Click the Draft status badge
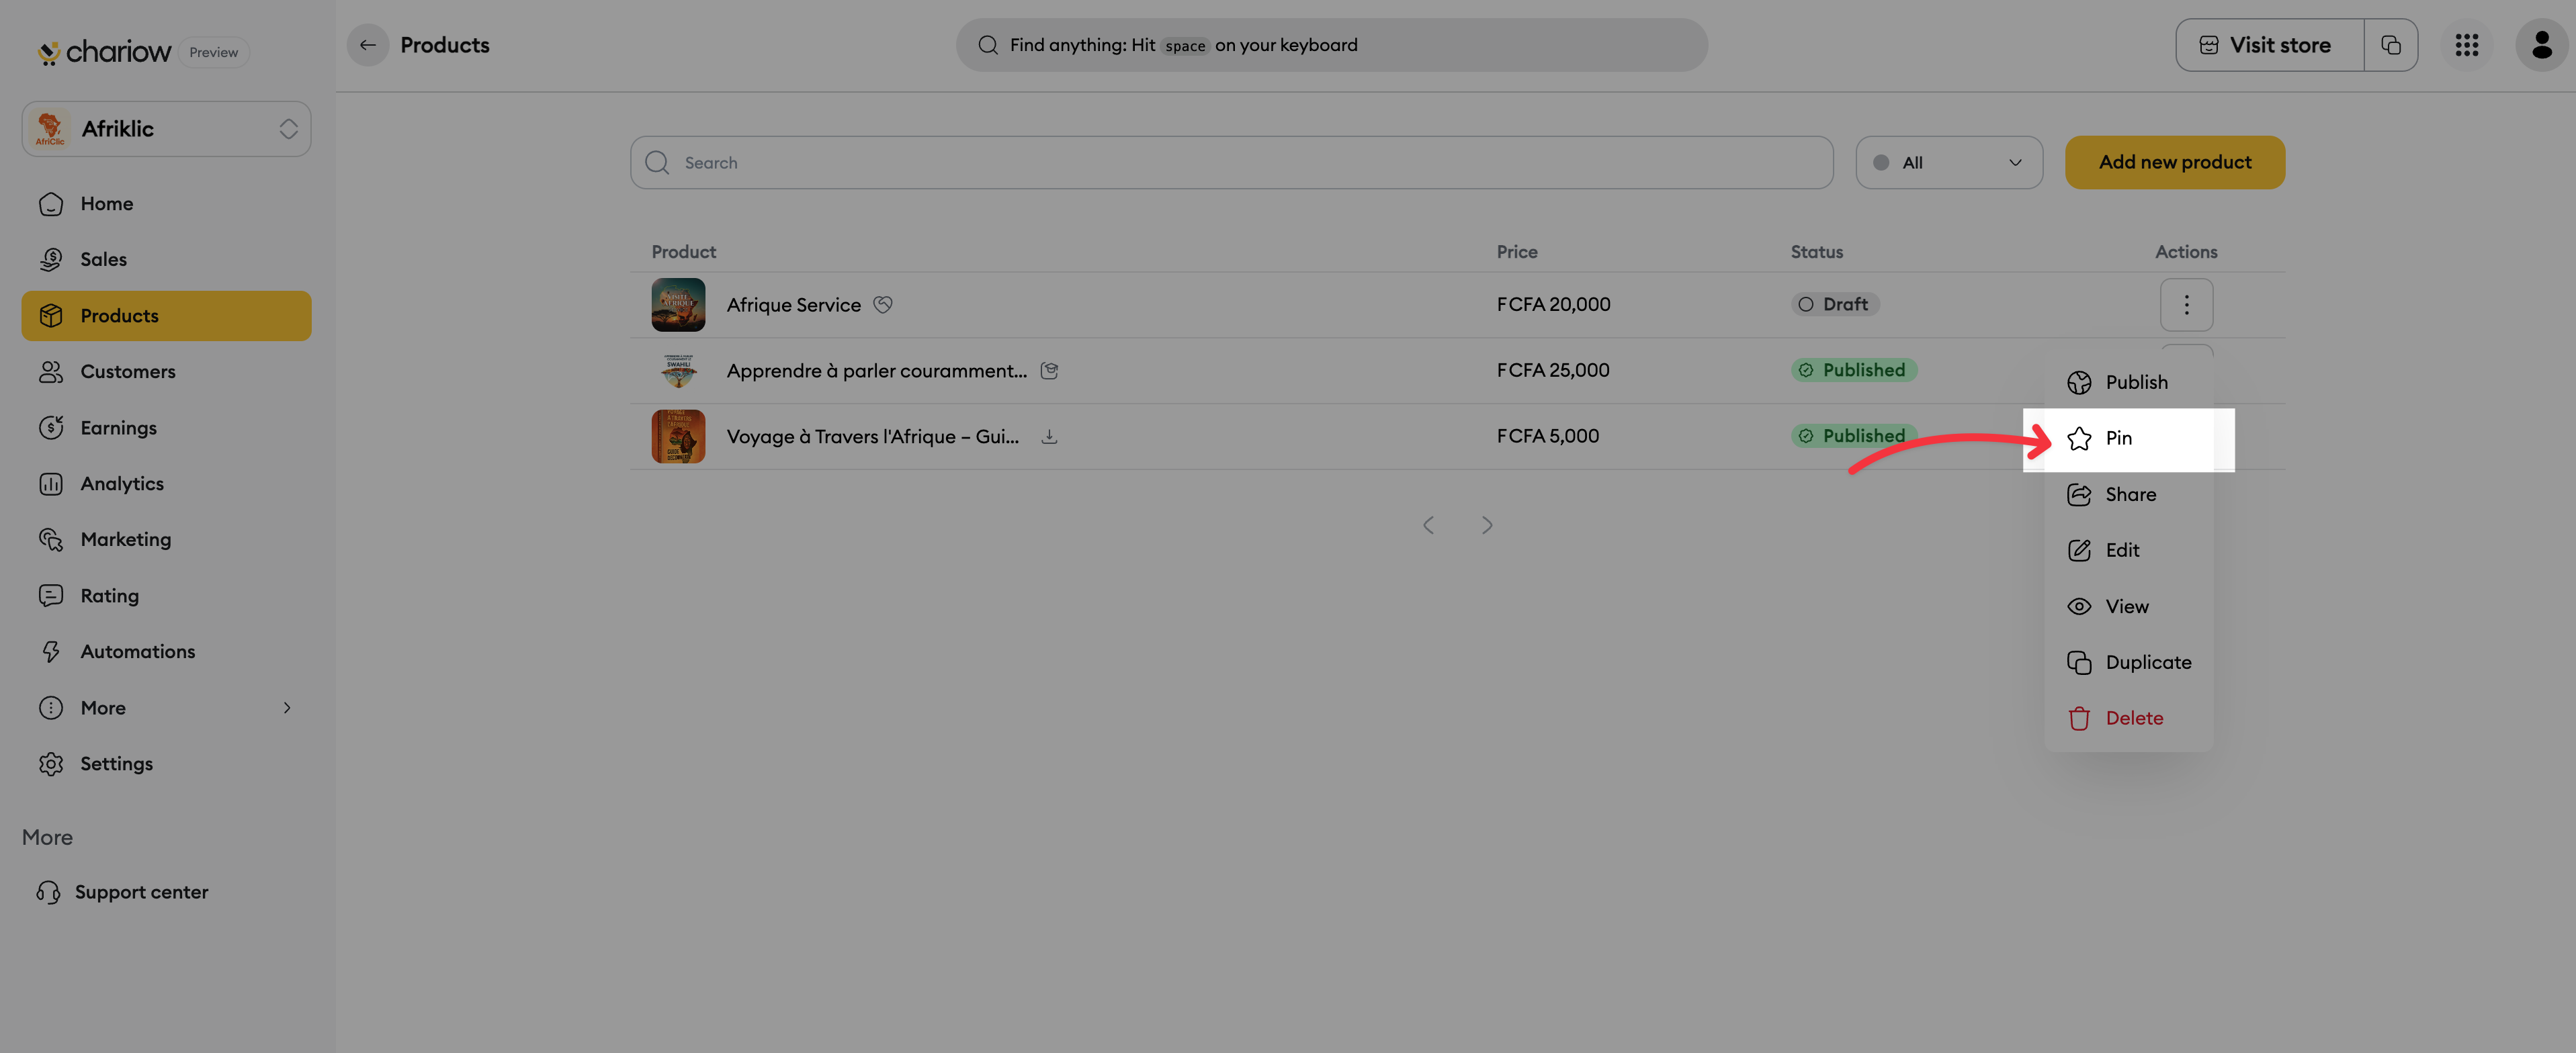2576x1053 pixels. [1834, 305]
